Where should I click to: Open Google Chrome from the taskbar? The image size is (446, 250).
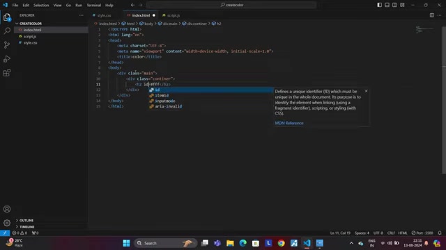coord(281,243)
